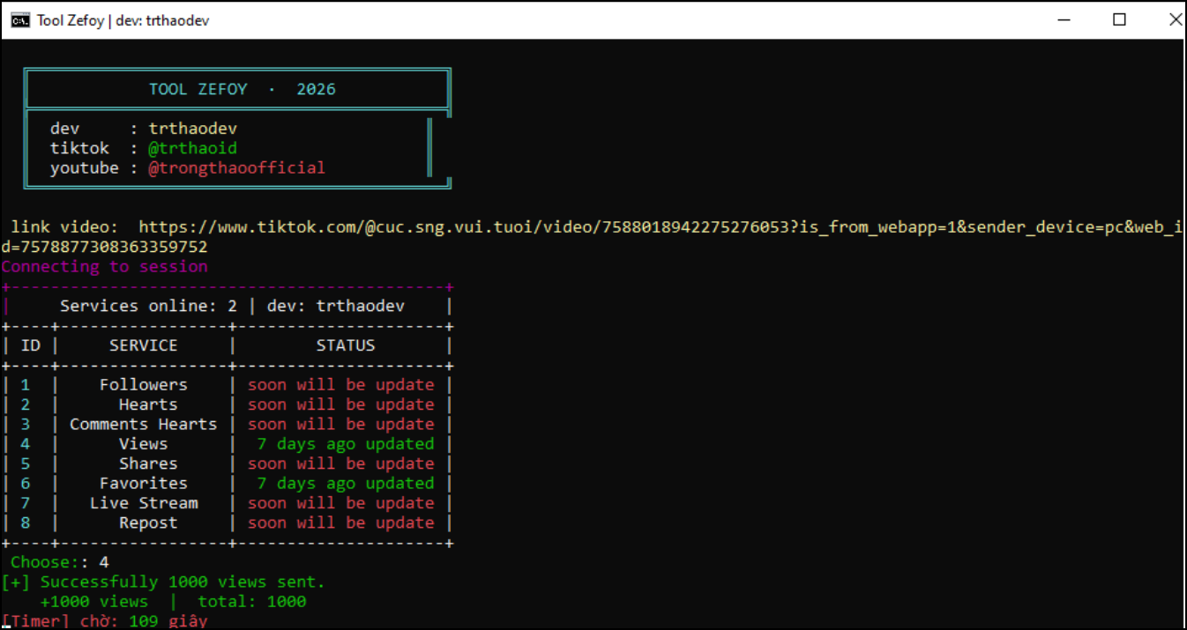The height and width of the screenshot is (630, 1187).
Task: Maximize the Tool Zefoy window
Action: pyautogui.click(x=1119, y=19)
